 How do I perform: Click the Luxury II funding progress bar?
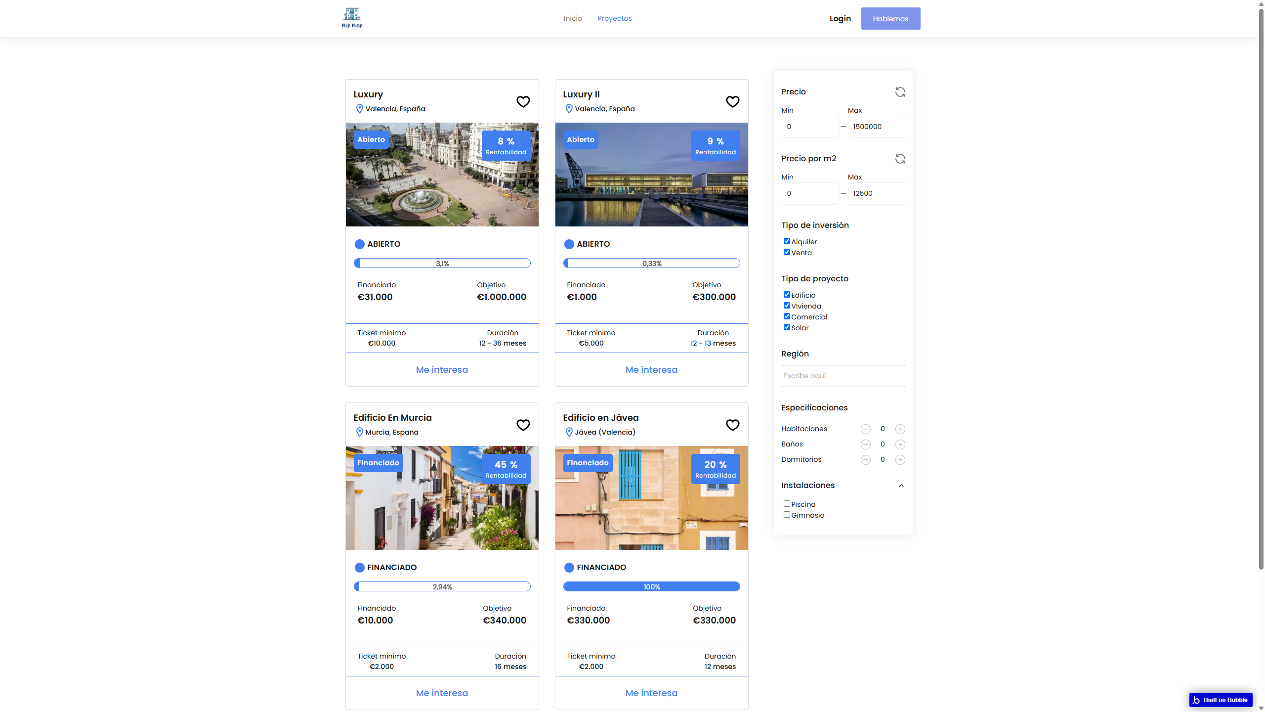[x=651, y=264]
